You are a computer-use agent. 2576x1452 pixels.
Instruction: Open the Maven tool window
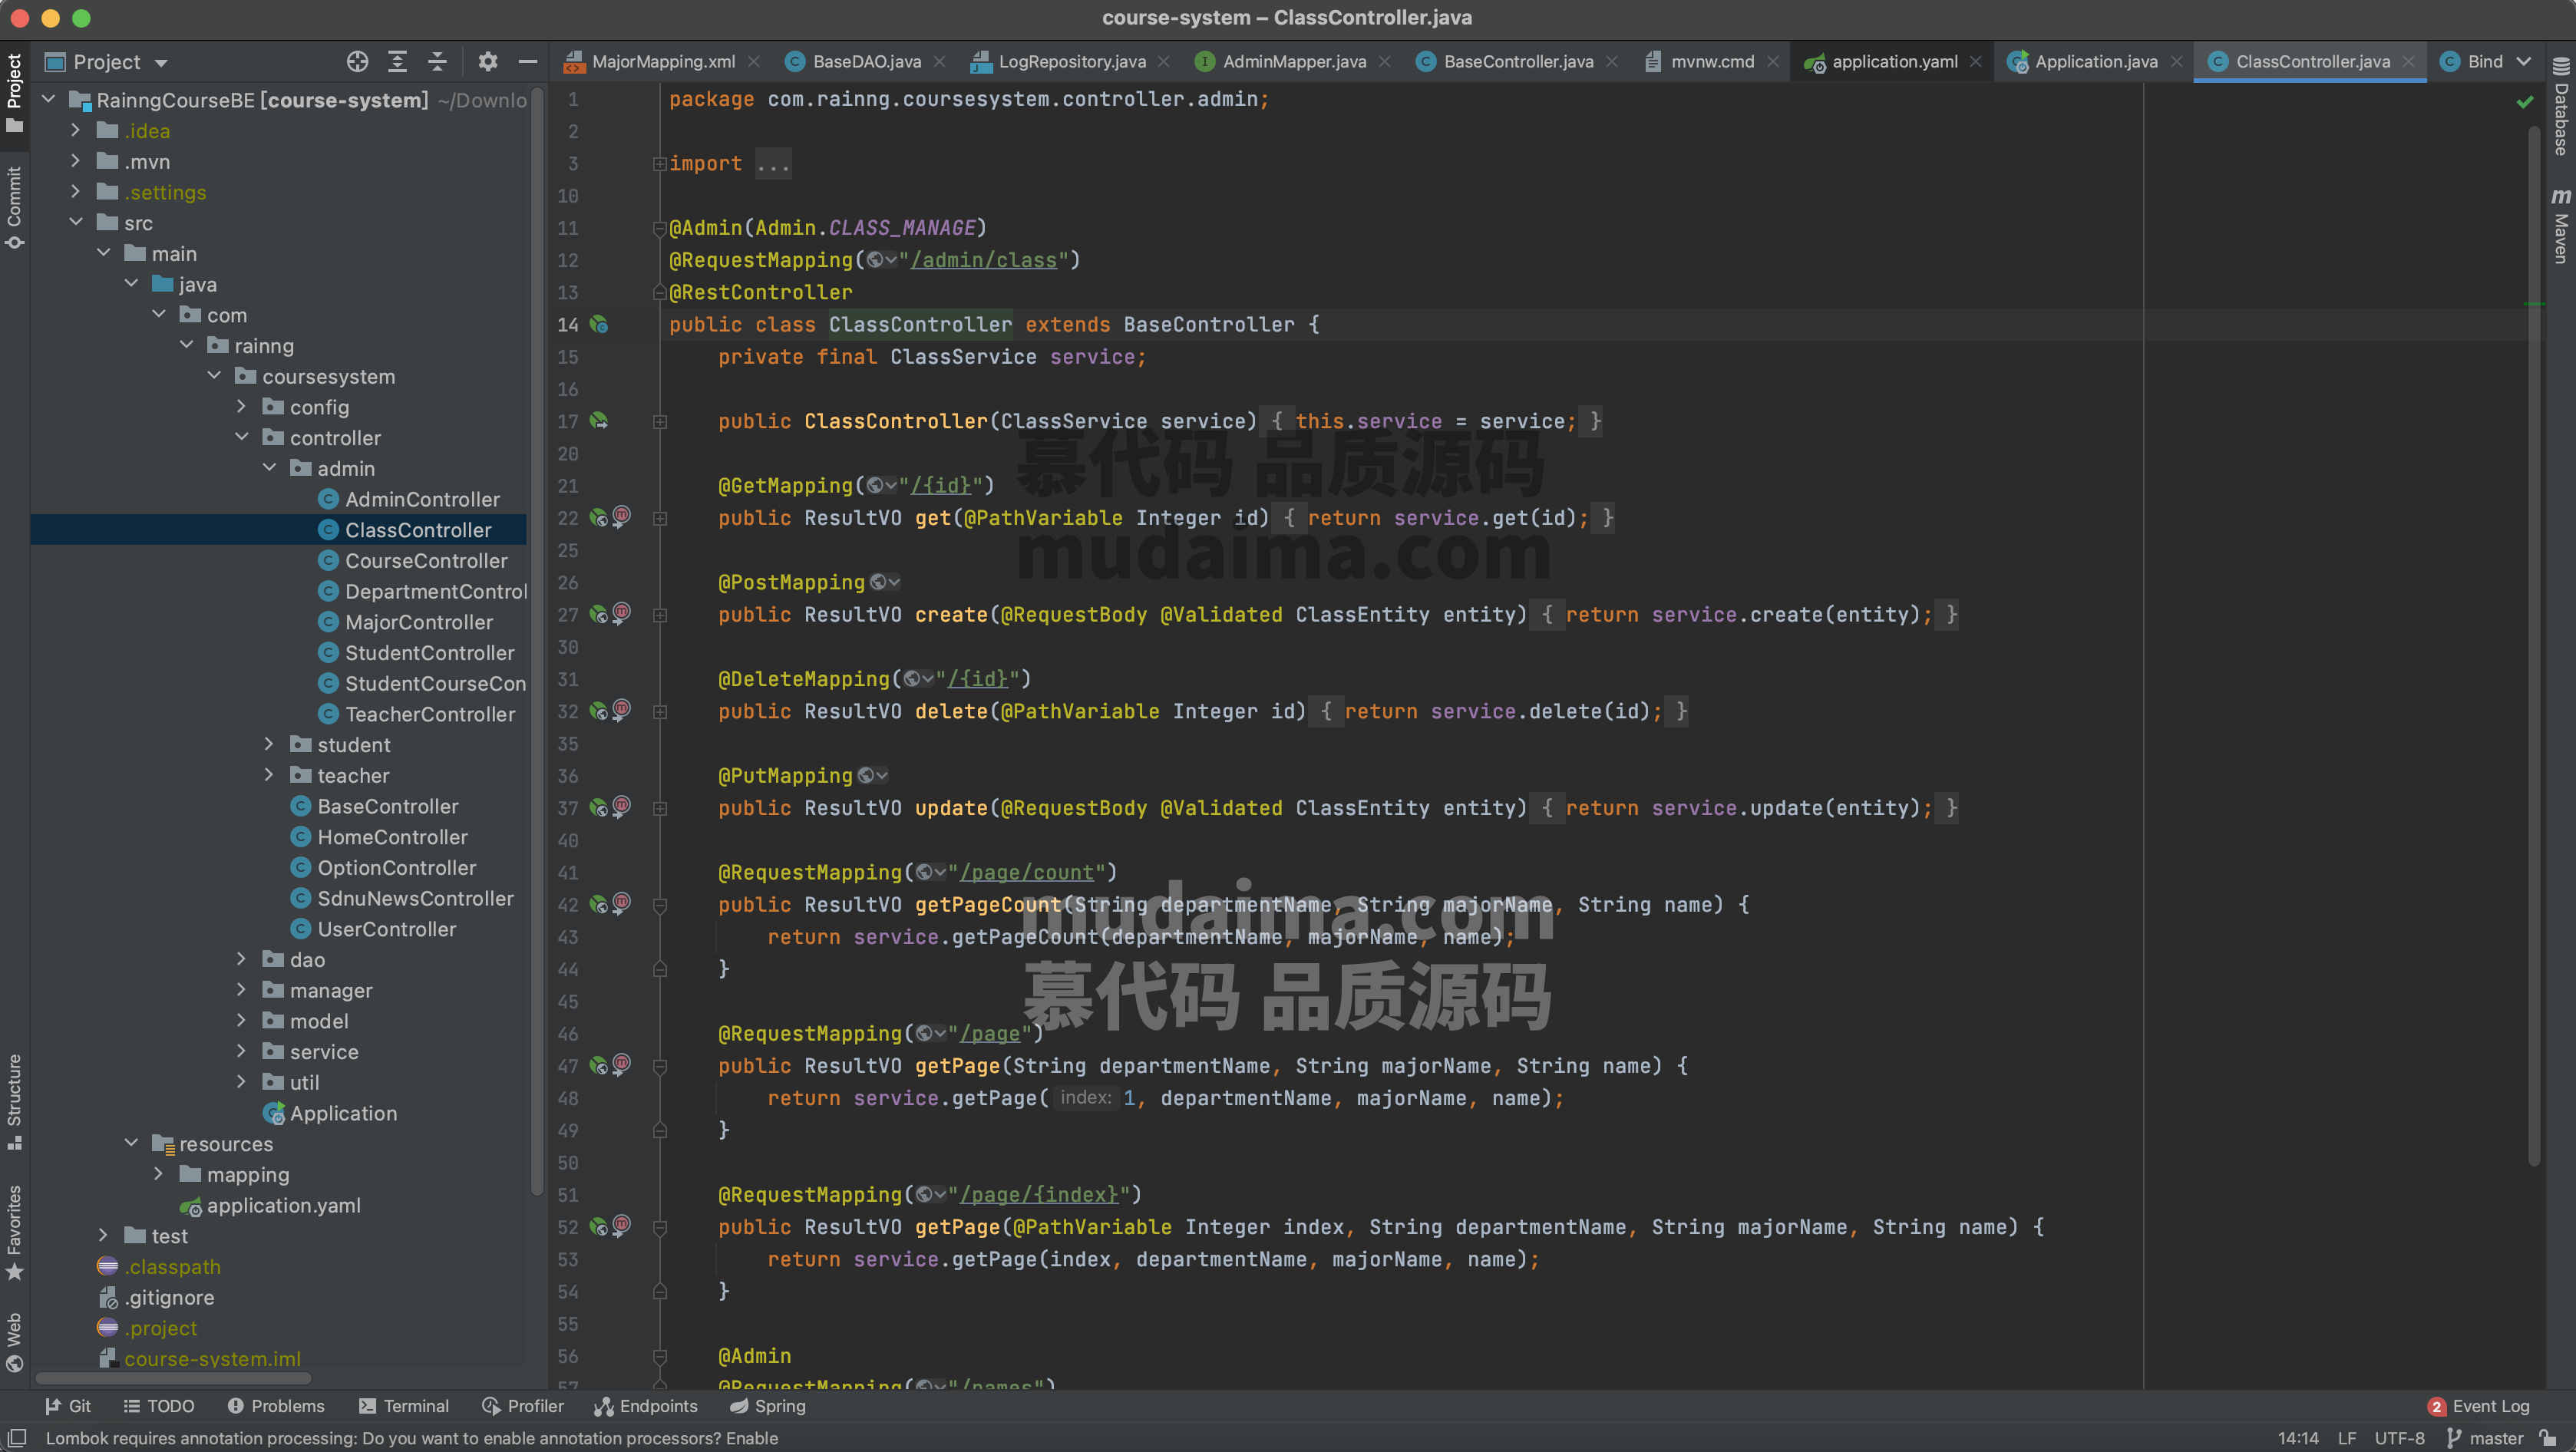pos(2560,226)
